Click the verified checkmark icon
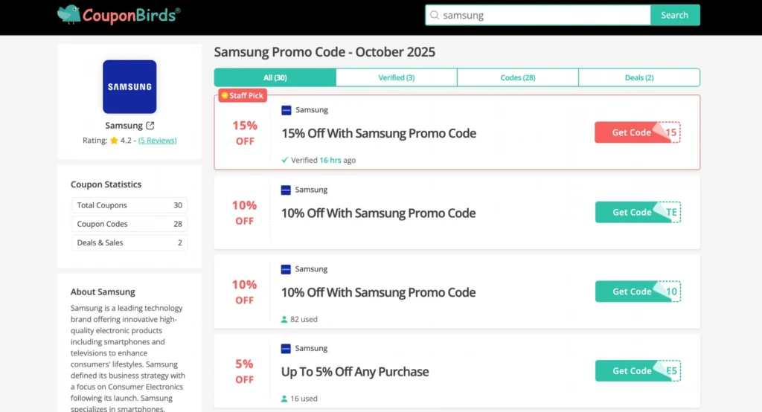 pyautogui.click(x=285, y=160)
